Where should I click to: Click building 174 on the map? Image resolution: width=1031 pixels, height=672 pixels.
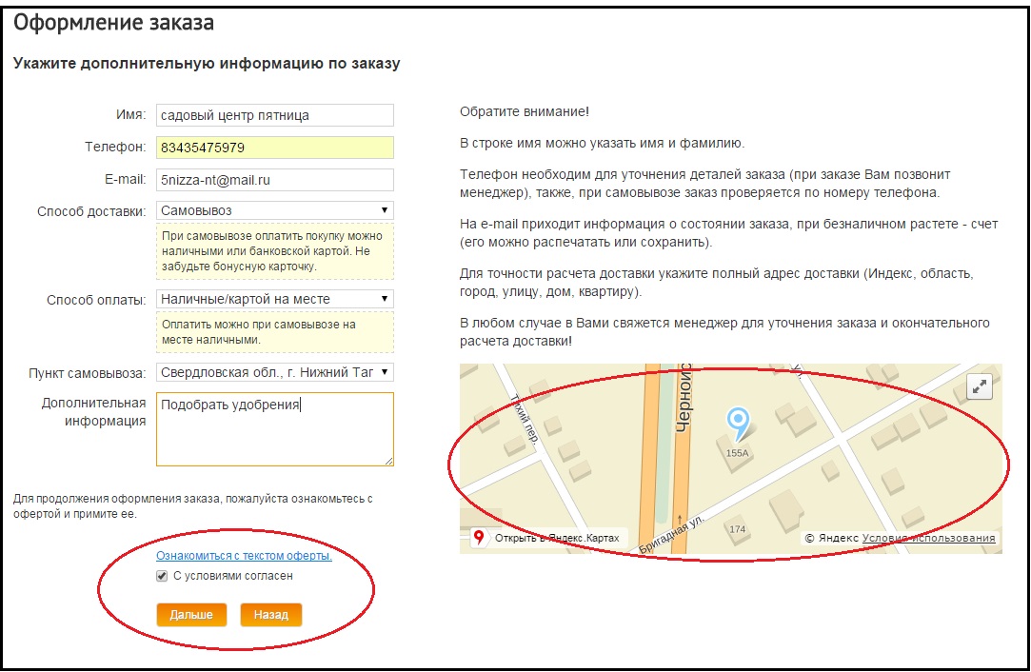tap(737, 528)
